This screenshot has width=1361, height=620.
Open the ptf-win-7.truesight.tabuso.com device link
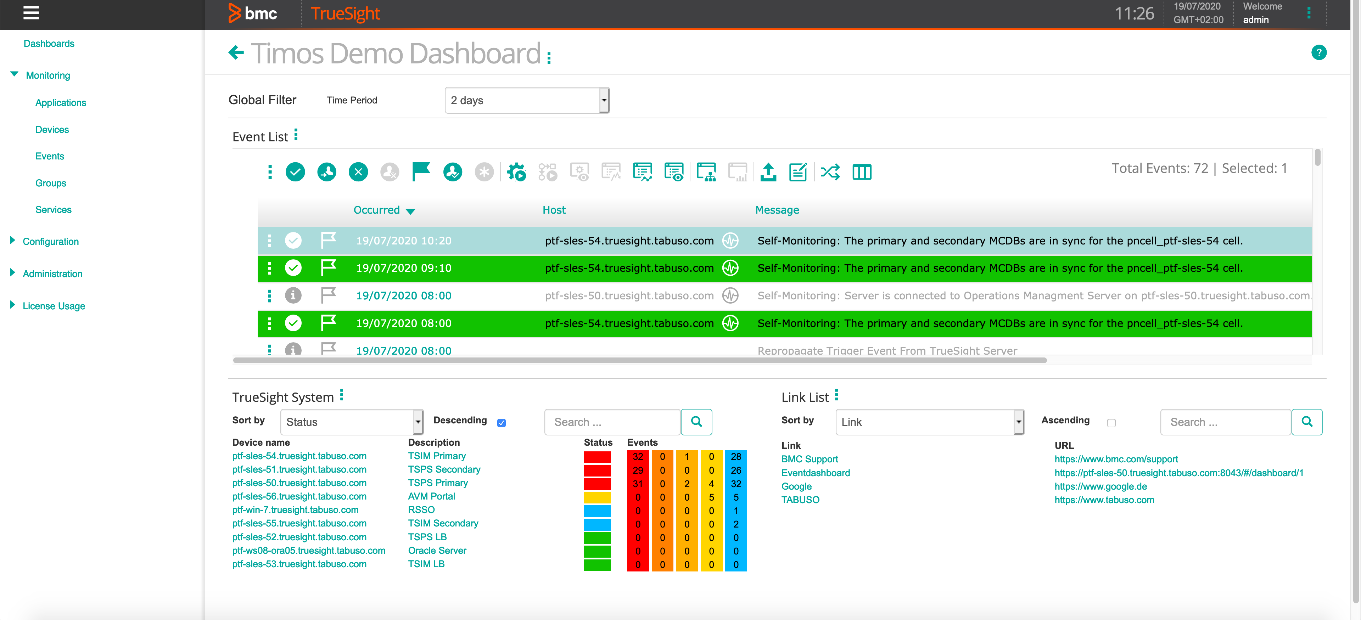(295, 509)
